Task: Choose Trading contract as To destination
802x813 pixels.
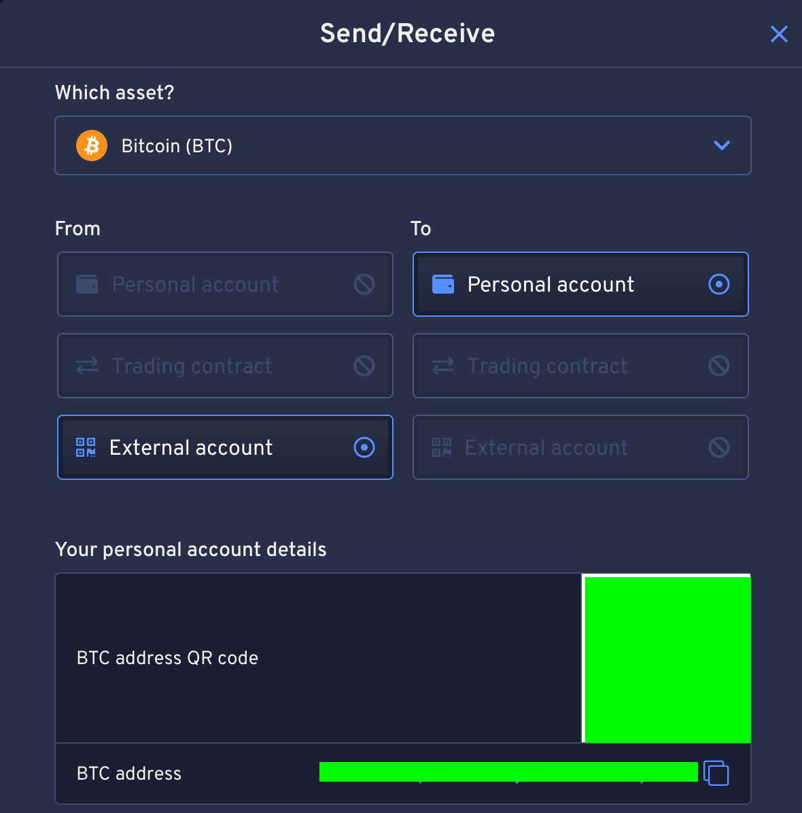Action: click(x=580, y=366)
